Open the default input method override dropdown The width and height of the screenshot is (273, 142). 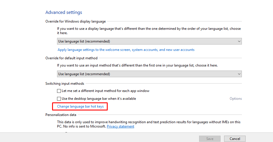click(x=149, y=74)
